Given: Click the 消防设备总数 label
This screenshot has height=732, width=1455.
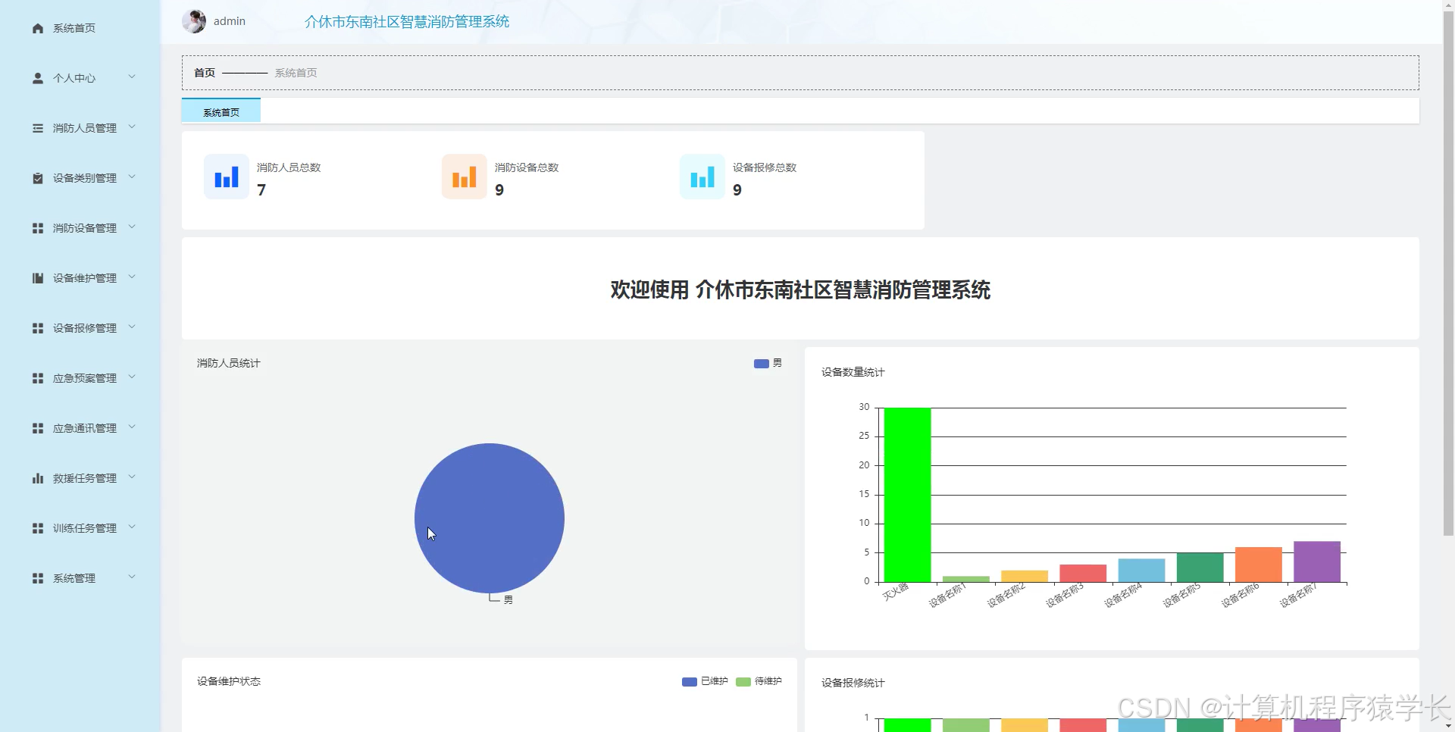Looking at the screenshot, I should click(527, 167).
